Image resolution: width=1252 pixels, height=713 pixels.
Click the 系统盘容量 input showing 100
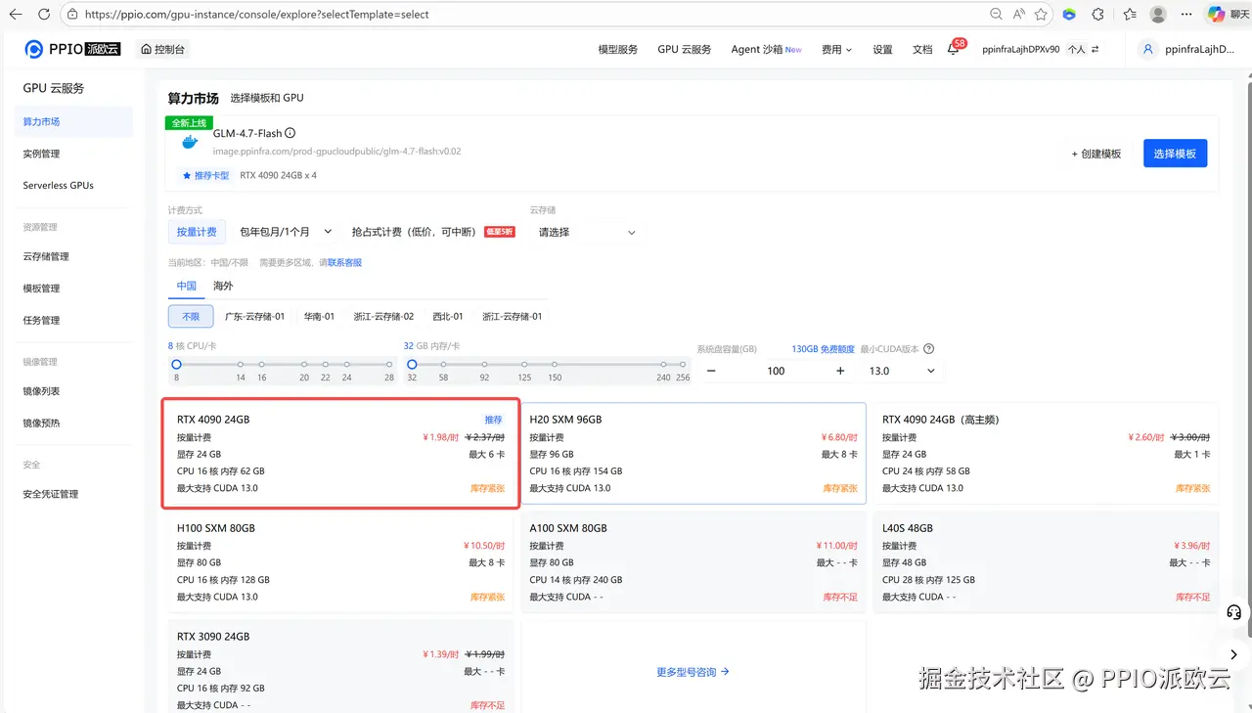pos(776,371)
